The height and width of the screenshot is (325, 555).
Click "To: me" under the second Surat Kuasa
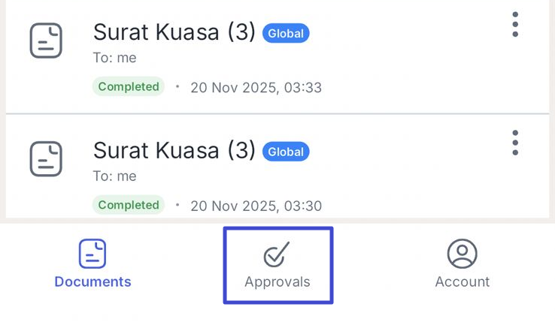pos(114,176)
